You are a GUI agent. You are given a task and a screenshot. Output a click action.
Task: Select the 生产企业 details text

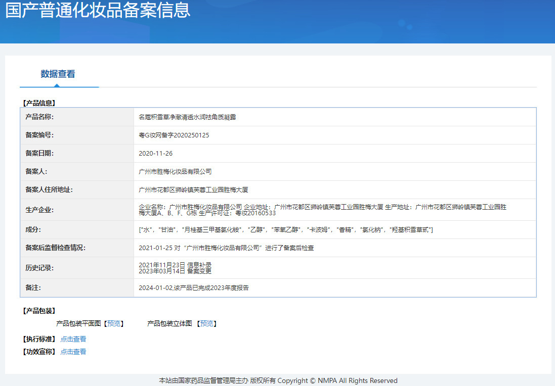(322, 210)
